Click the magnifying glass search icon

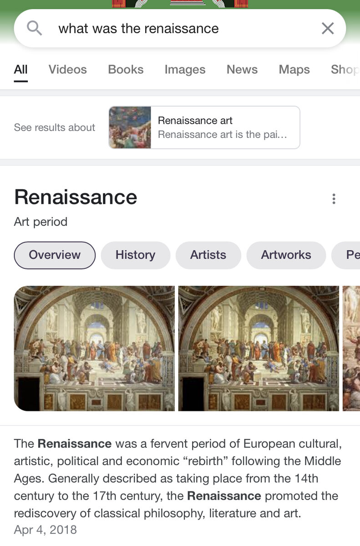coord(35,29)
